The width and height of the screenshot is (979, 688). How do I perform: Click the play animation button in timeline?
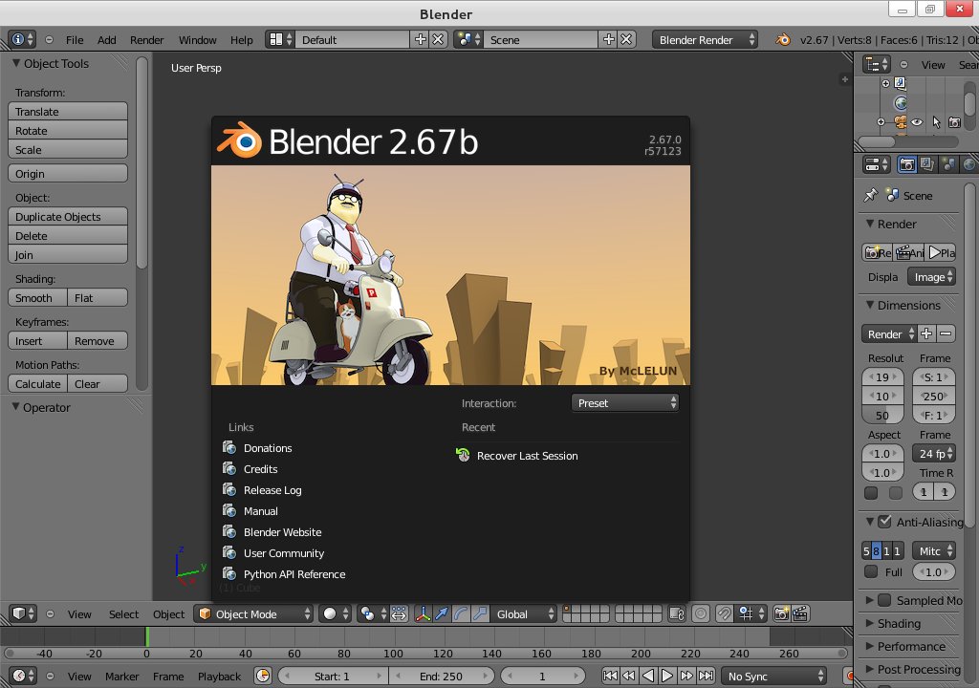pyautogui.click(x=667, y=677)
